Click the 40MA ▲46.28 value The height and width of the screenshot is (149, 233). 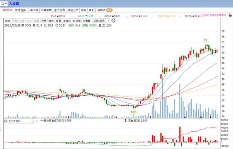[193, 16]
